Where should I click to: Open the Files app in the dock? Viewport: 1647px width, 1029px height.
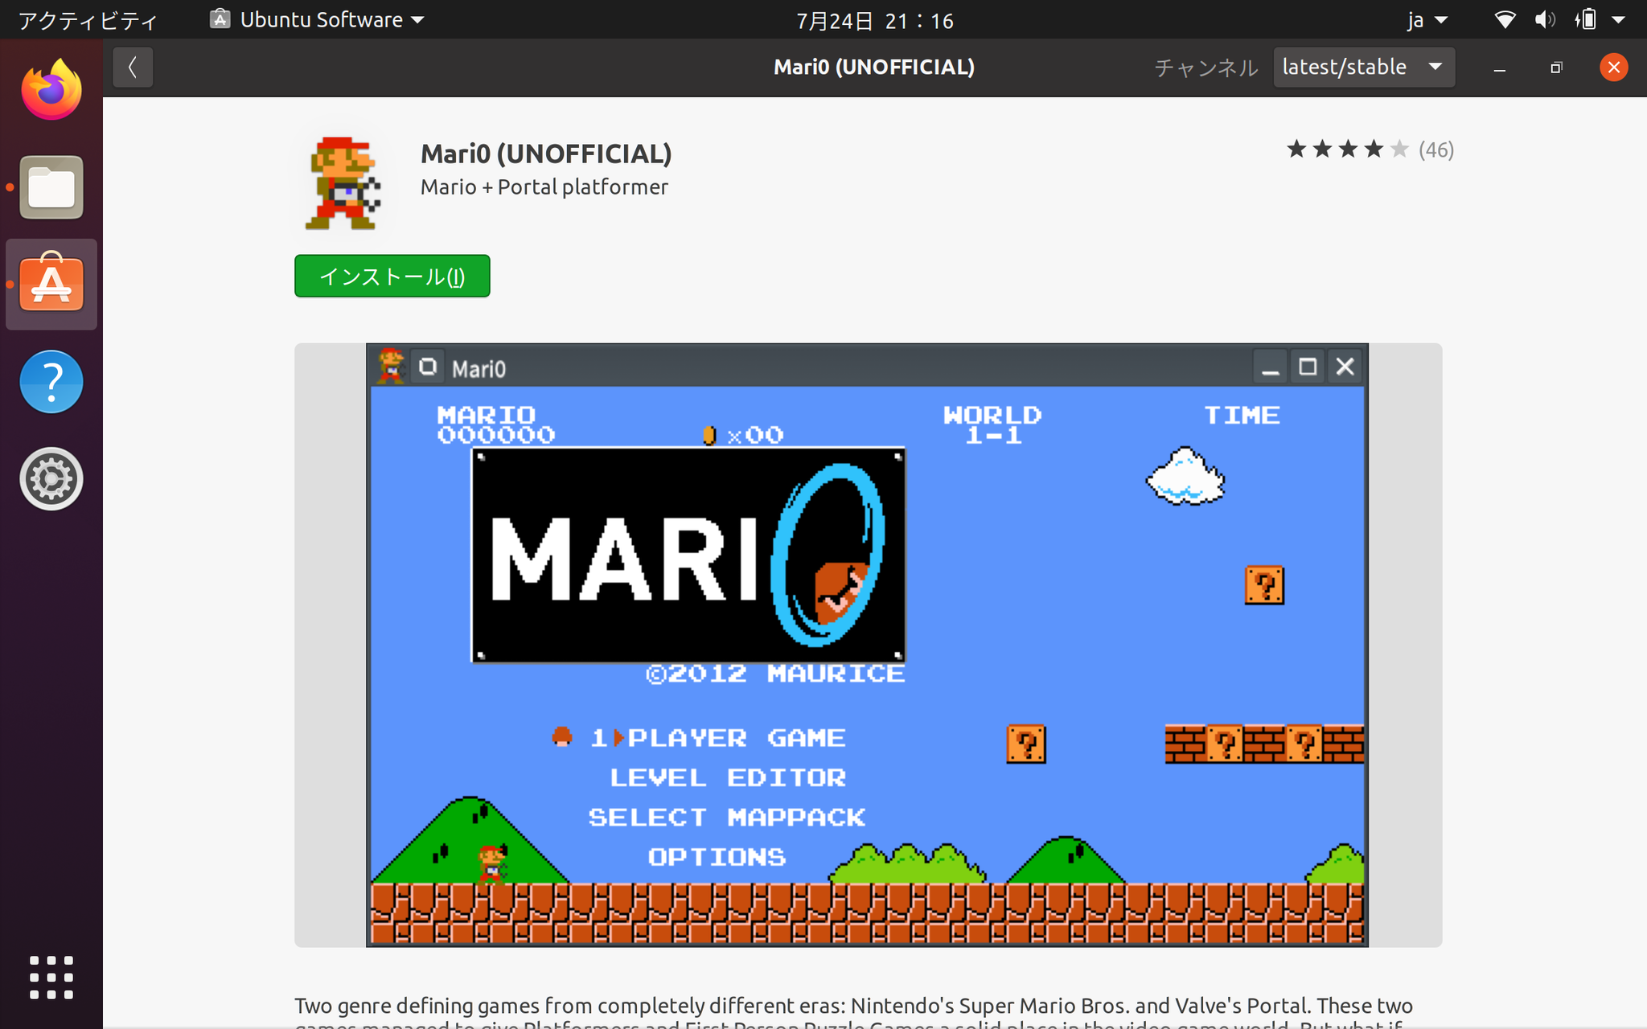51,187
